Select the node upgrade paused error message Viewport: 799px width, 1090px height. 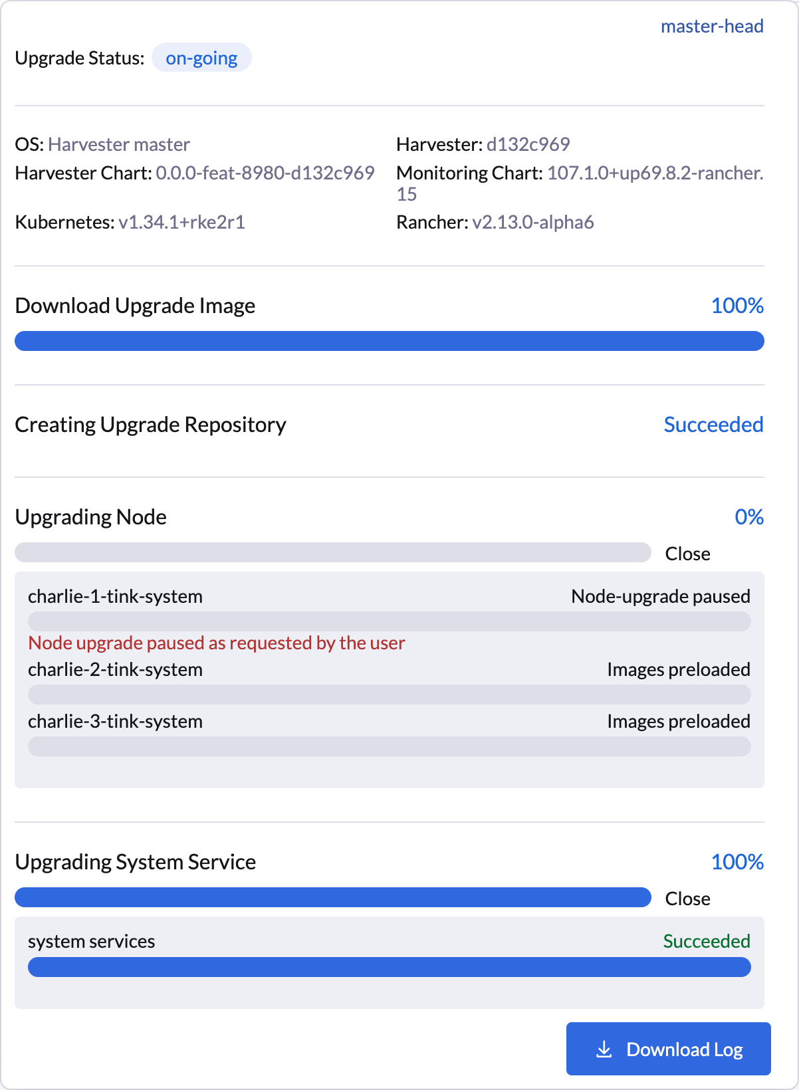[217, 643]
